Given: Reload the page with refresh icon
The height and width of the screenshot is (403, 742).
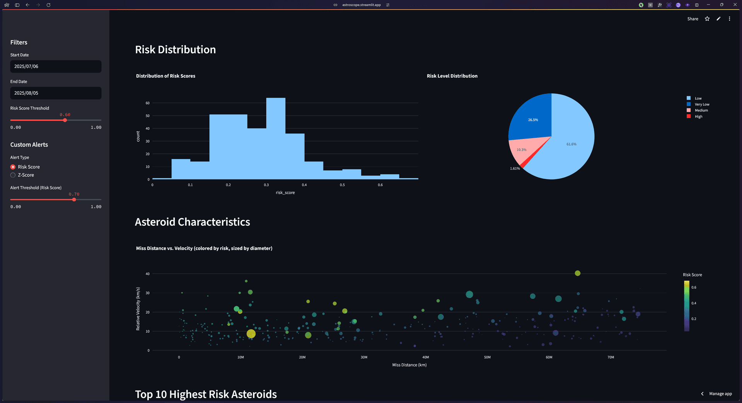Looking at the screenshot, I should 48,5.
